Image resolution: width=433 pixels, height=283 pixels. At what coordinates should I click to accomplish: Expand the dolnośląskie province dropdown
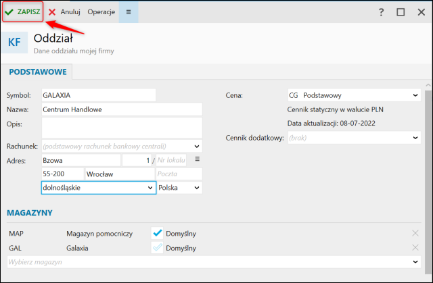point(150,187)
